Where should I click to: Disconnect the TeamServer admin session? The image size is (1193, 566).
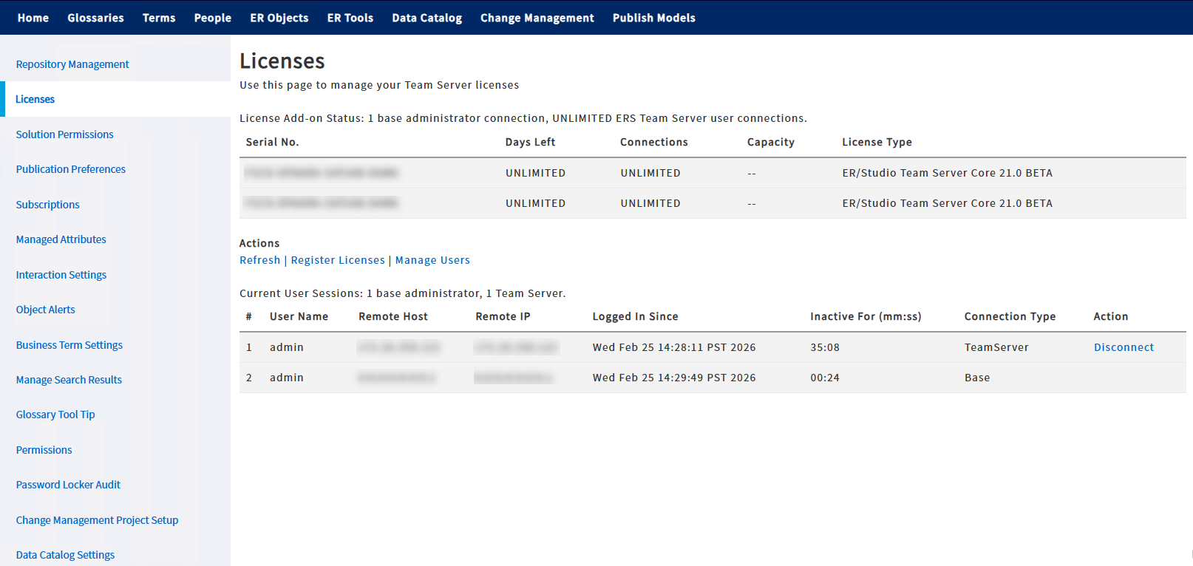tap(1124, 347)
